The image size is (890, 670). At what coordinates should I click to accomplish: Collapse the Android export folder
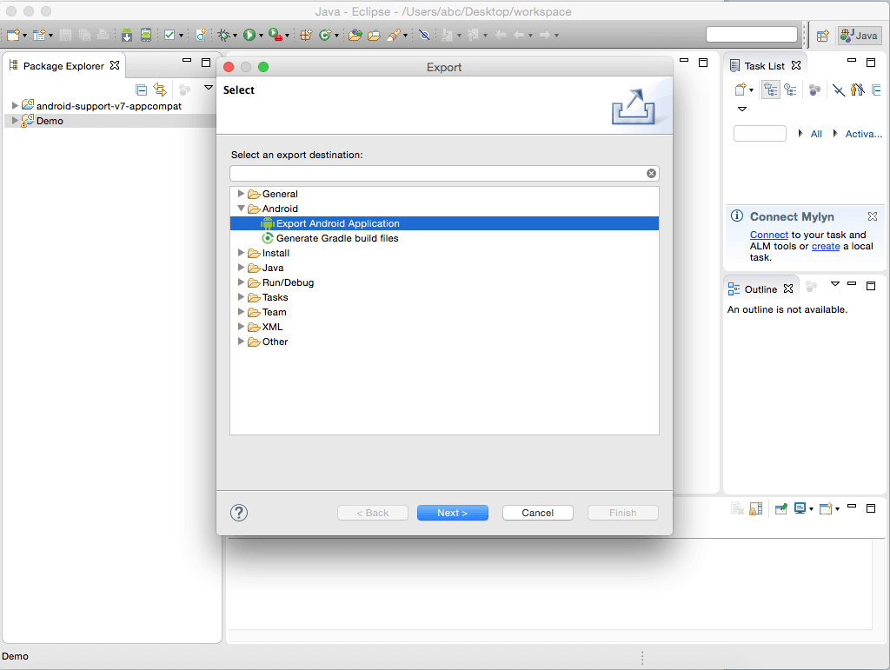(241, 209)
